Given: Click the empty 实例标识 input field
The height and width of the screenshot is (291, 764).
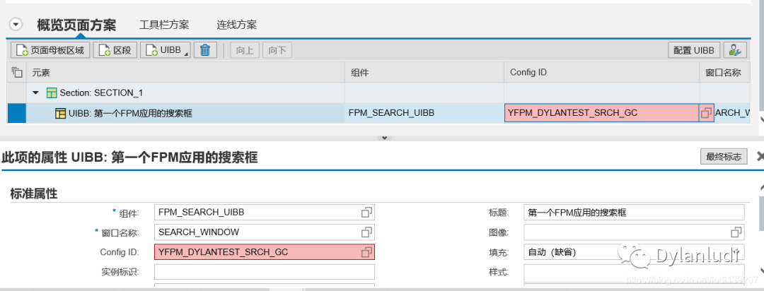Looking at the screenshot, I should pos(265,272).
